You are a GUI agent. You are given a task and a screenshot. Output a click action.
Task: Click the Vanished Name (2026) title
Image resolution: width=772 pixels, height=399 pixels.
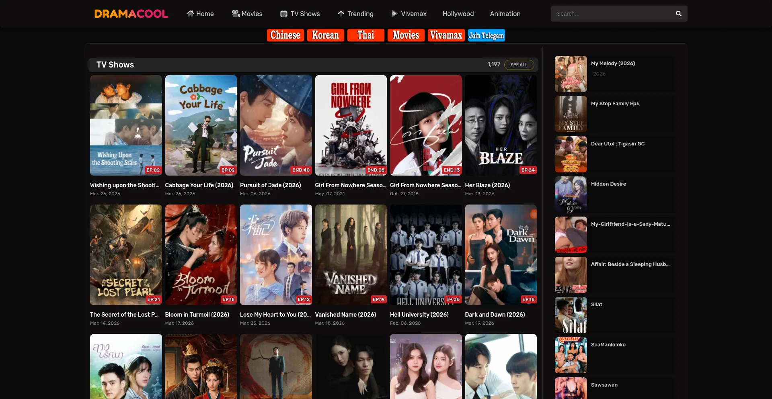[x=345, y=315]
